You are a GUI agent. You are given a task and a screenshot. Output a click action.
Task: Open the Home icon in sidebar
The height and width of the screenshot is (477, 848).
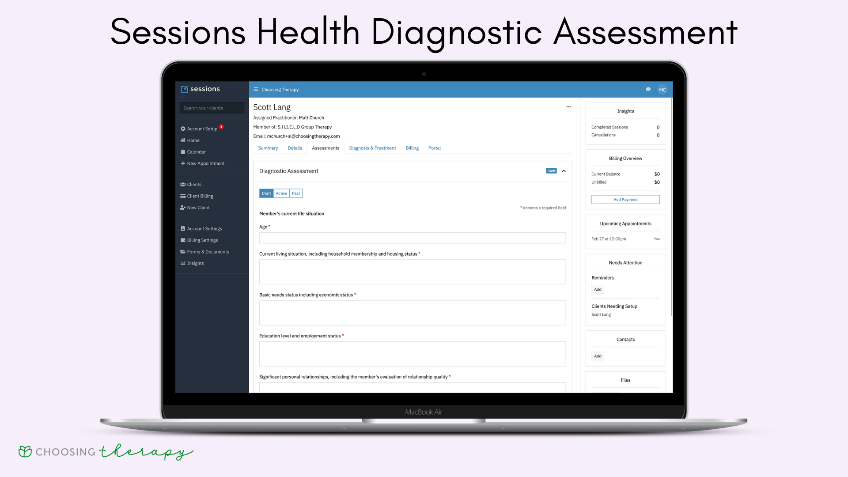(x=183, y=140)
